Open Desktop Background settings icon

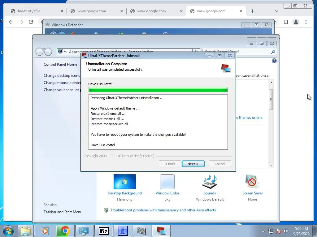tap(125, 181)
